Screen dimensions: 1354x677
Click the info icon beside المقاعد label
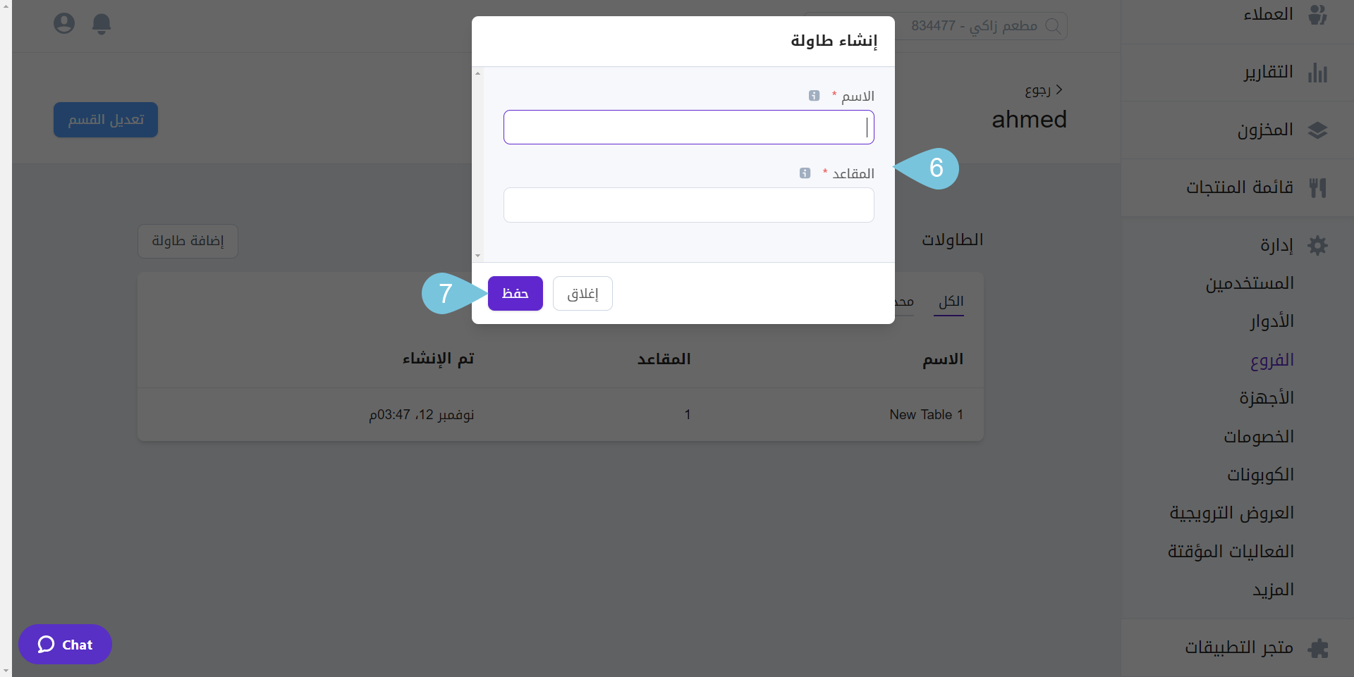coord(804,173)
